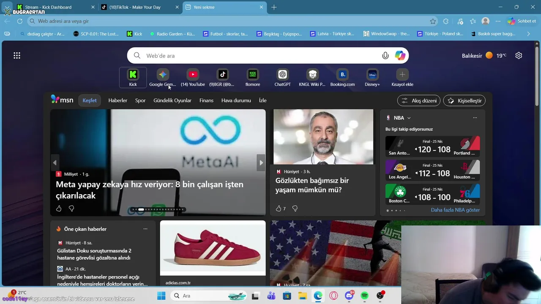Dislike the Meta yapay zeka article
This screenshot has height=304, width=541.
[x=71, y=208]
